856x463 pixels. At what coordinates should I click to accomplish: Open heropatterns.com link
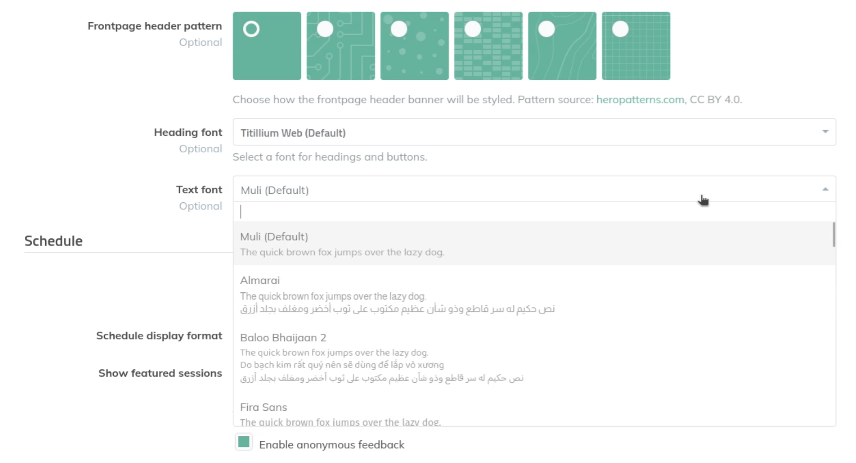click(640, 99)
